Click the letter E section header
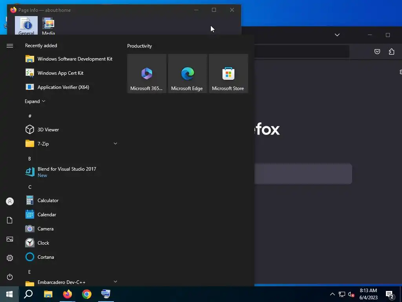402x302 pixels. [x=29, y=272]
